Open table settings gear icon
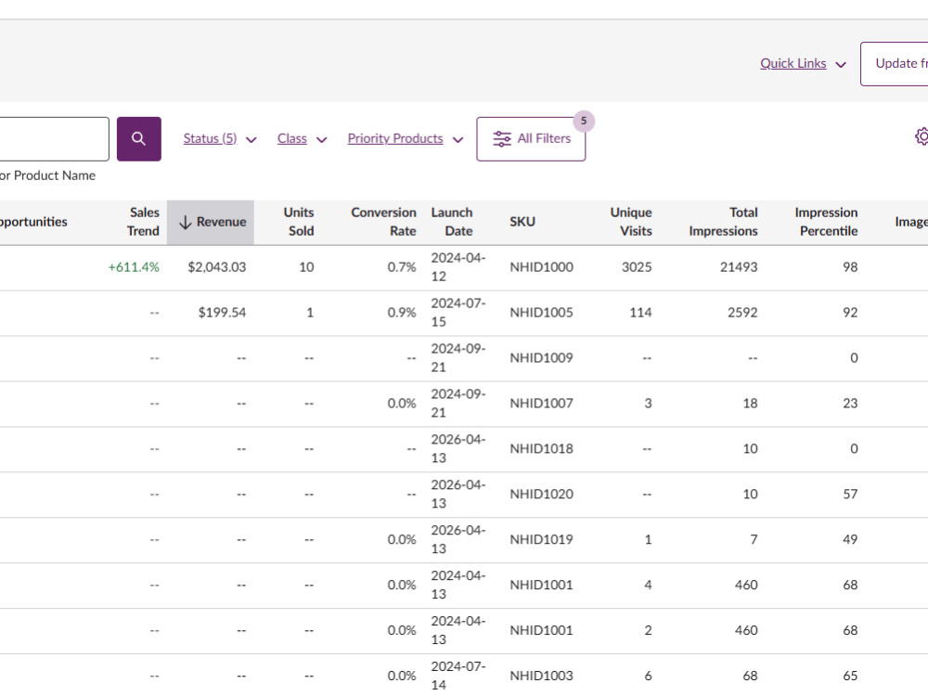The width and height of the screenshot is (928, 696). point(922,136)
